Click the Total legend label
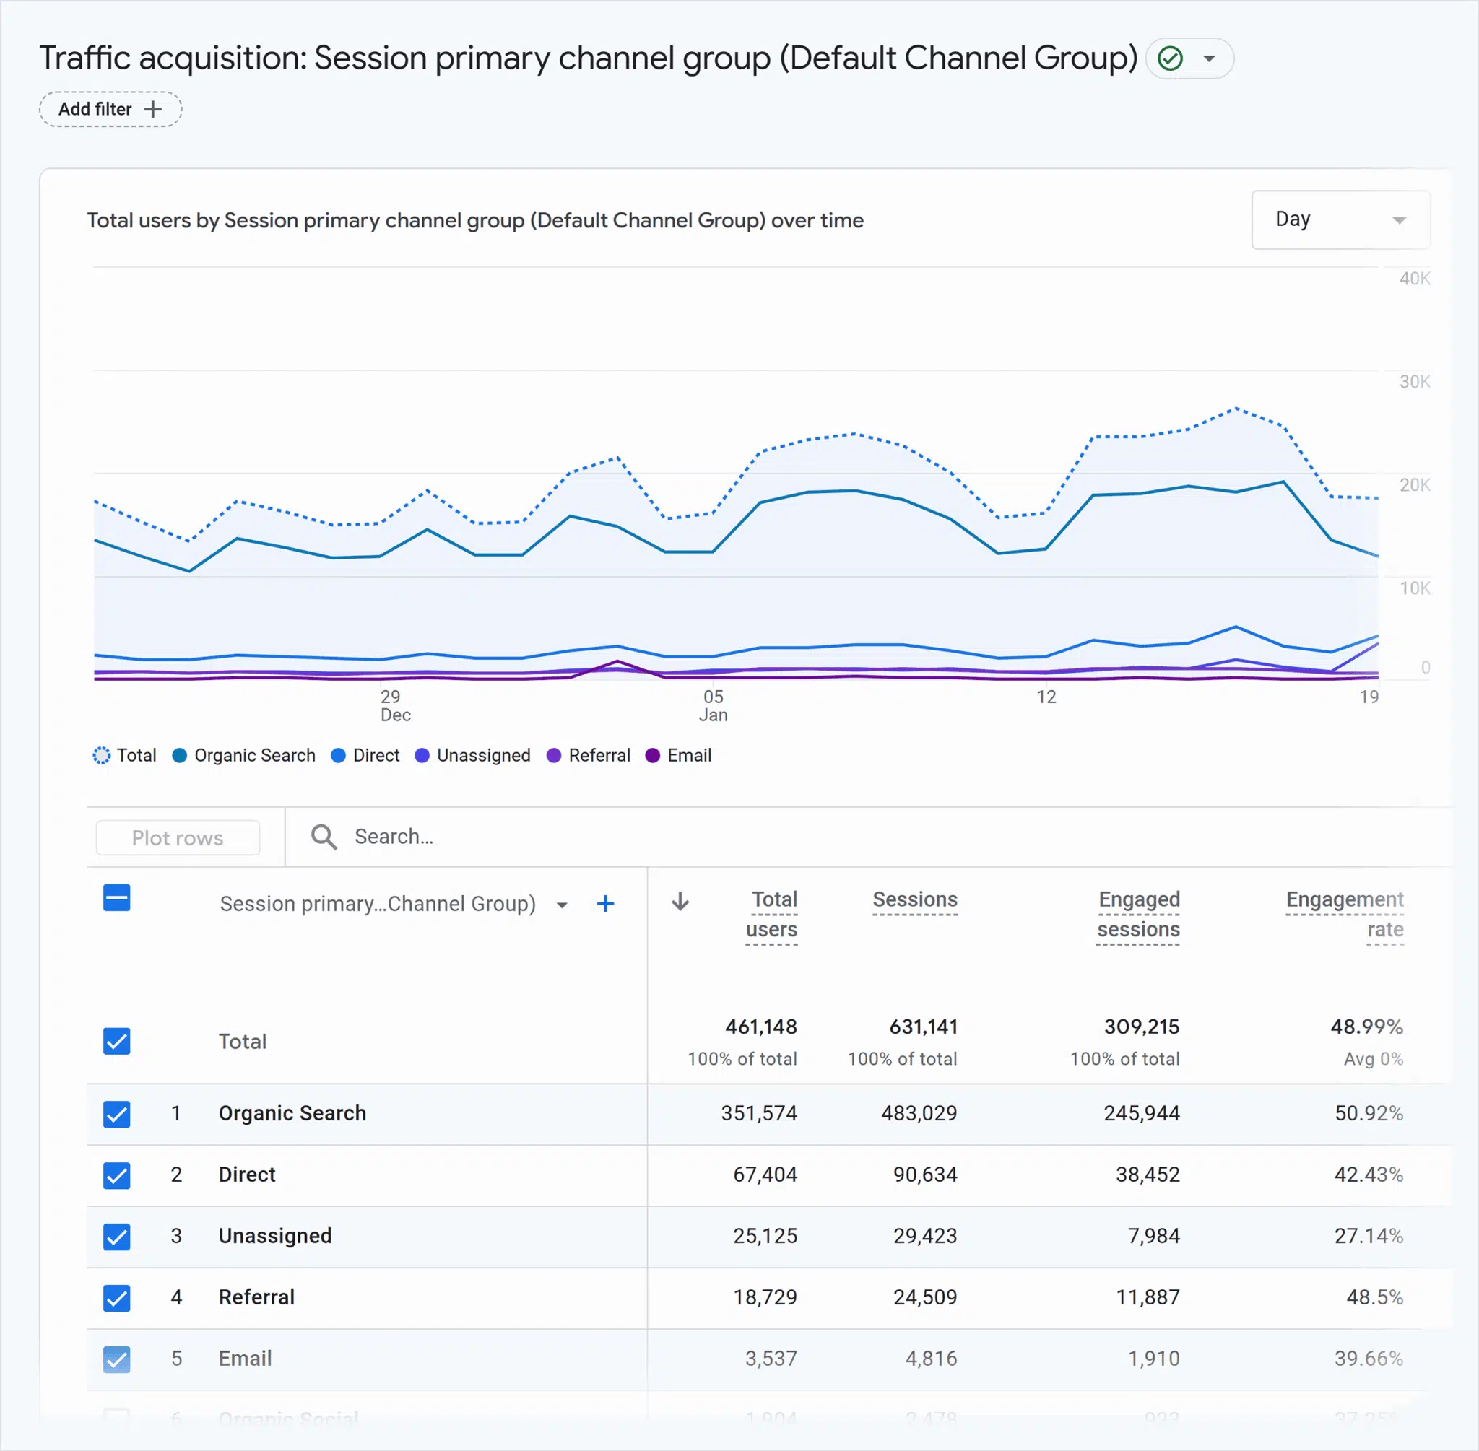The width and height of the screenshot is (1479, 1451). coord(136,755)
